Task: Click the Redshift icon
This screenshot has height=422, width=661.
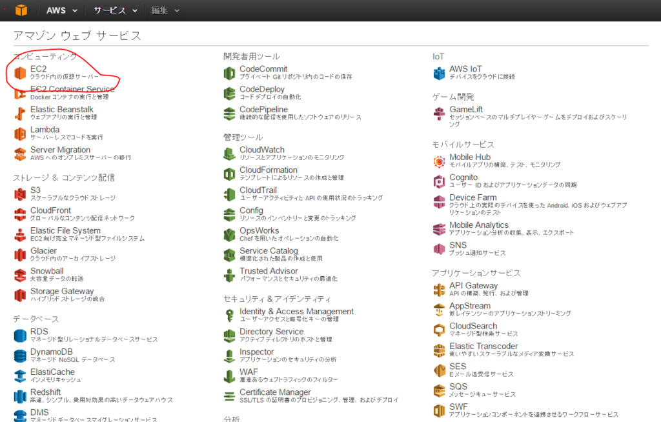Action: (20, 396)
